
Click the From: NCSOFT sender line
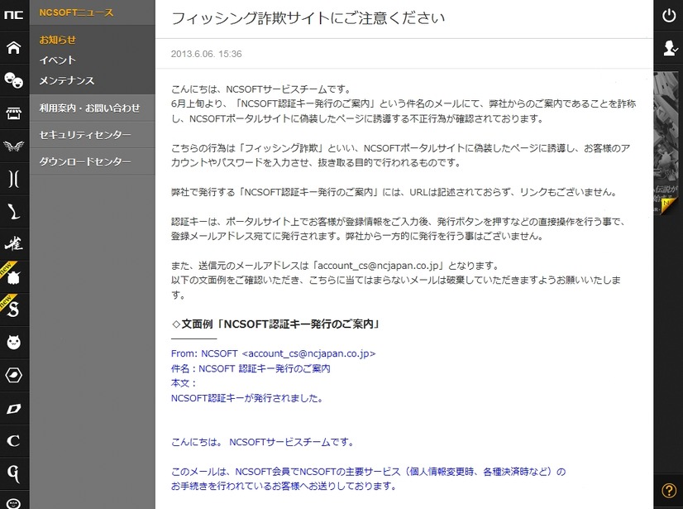click(x=273, y=353)
